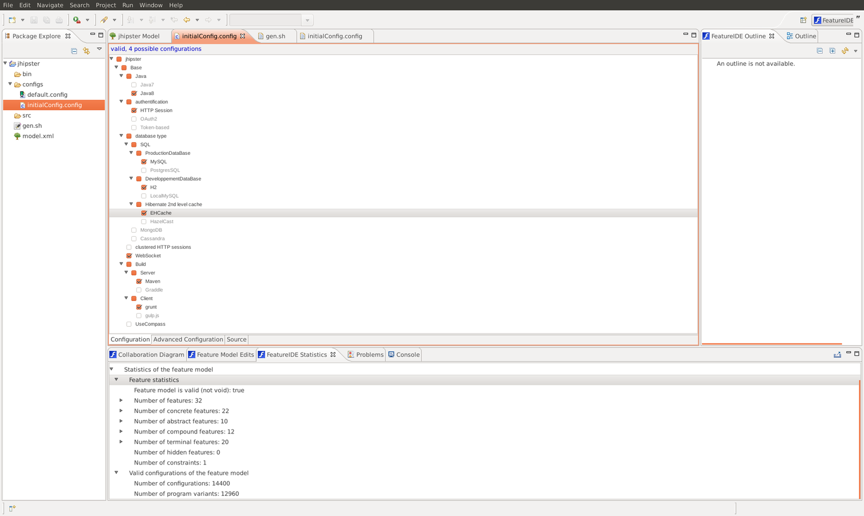
Task: Switch to jhipster Model editor tab
Action: click(x=139, y=36)
